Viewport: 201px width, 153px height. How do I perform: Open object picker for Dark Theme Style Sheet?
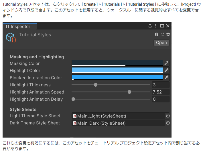168,123
